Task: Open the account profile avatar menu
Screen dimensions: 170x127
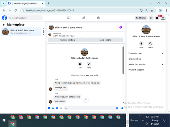Action: point(163,18)
